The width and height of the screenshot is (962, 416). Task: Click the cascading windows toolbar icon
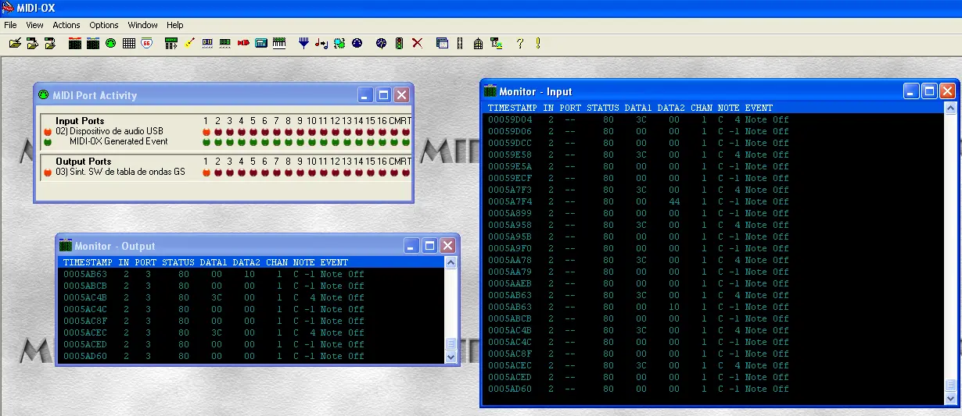coord(443,44)
